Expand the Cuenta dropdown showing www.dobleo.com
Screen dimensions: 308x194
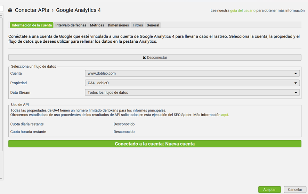pos(192,74)
